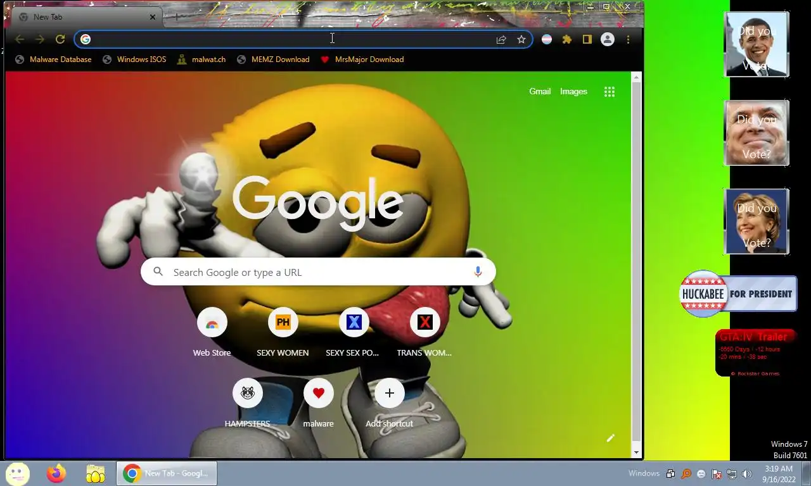811x486 pixels.
Task: Open the folder icon on the taskbar
Action: click(x=96, y=473)
